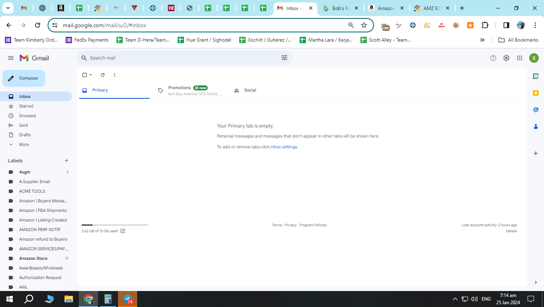
Task: Reload the page in Chrome
Action: (x=38, y=25)
